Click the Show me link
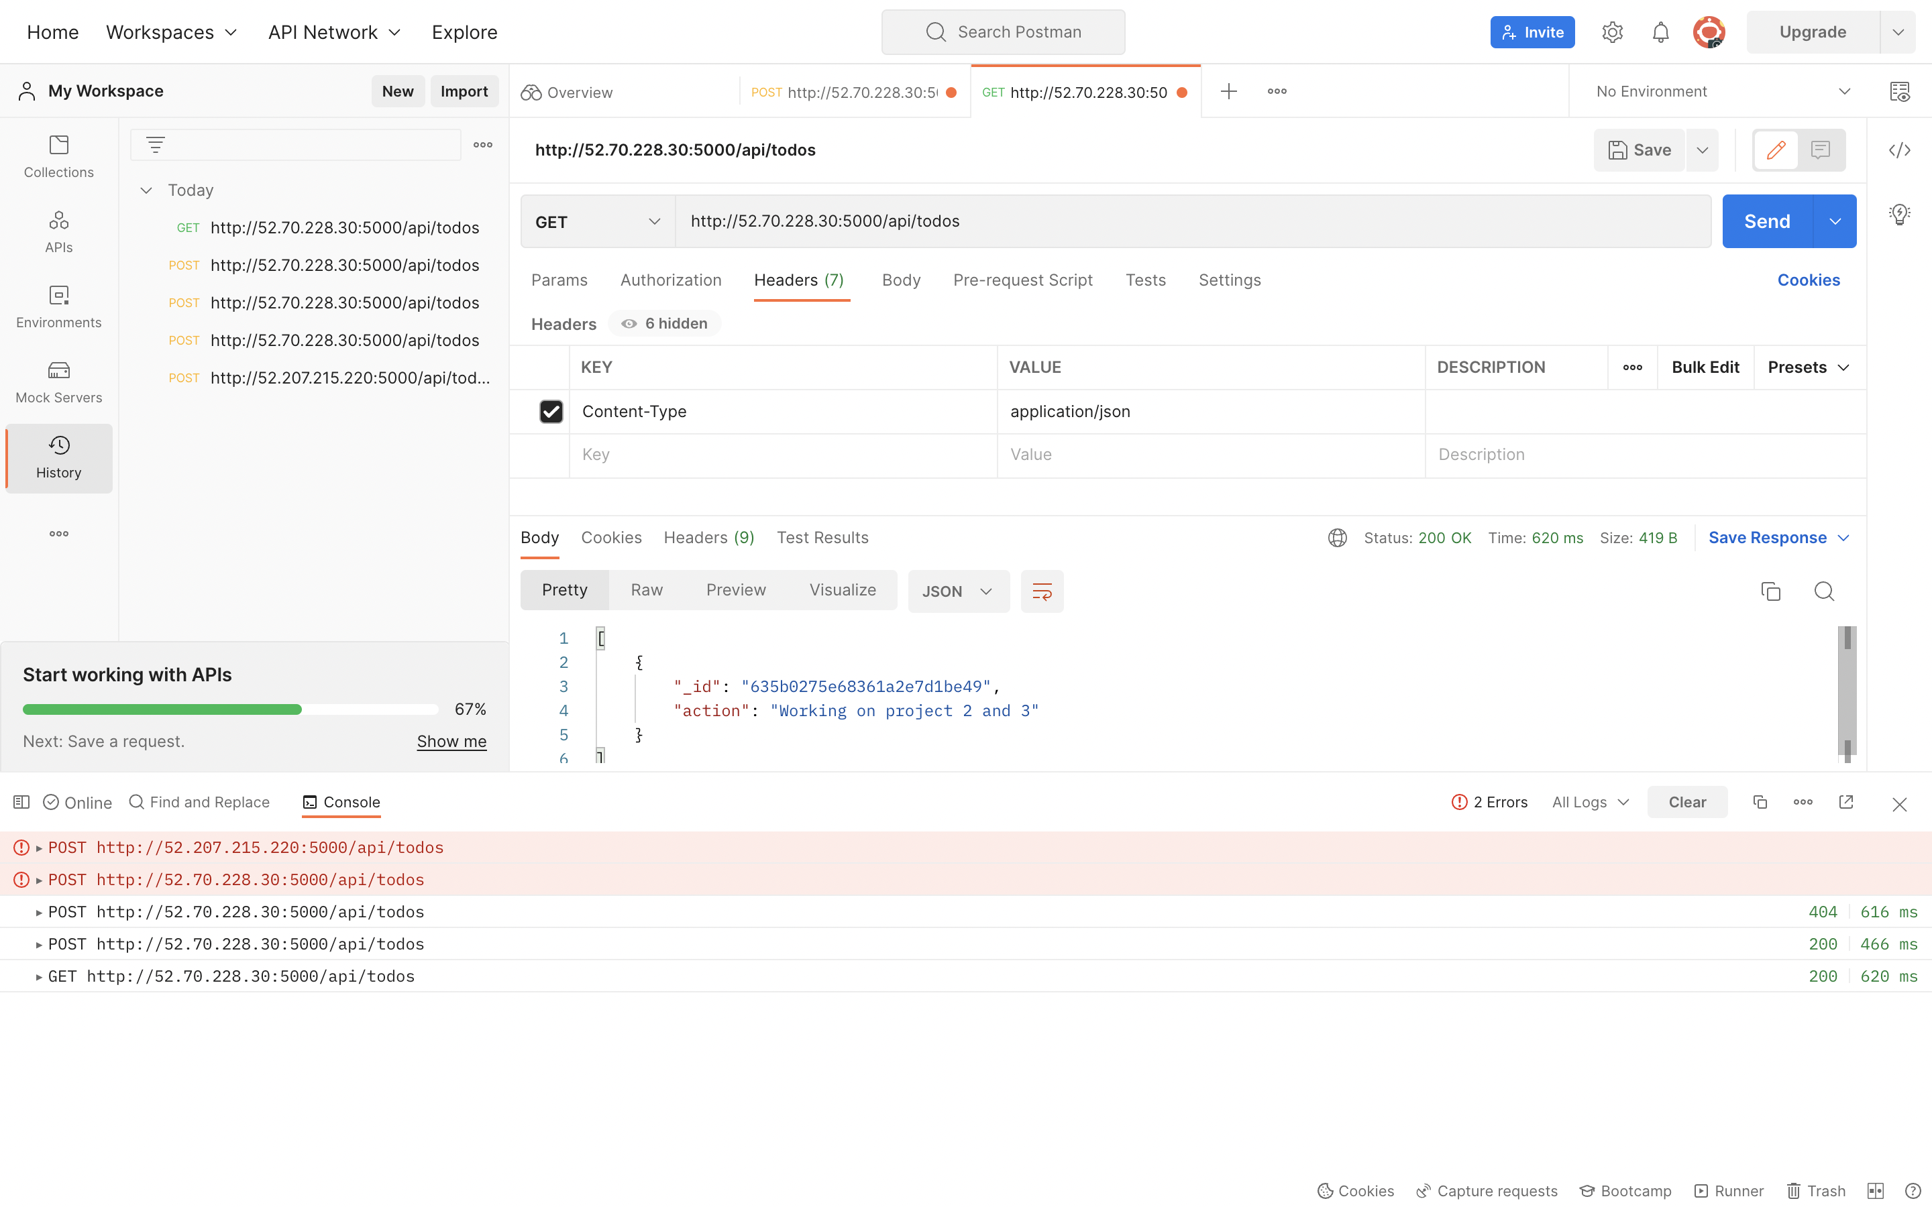 451,741
